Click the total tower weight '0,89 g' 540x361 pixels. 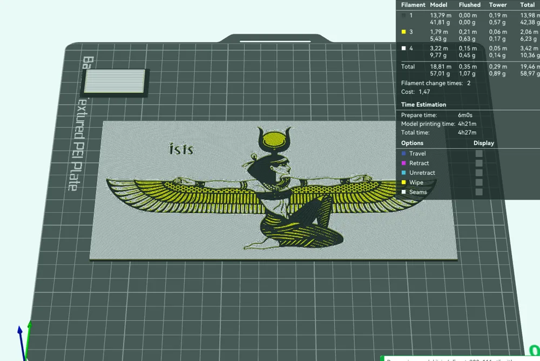point(497,73)
